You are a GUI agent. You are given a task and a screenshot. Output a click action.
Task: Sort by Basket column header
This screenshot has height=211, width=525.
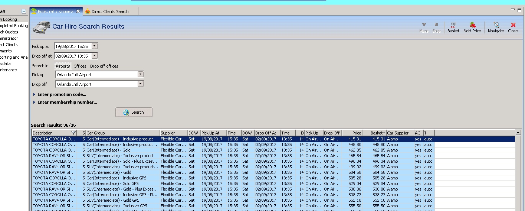[374, 133]
